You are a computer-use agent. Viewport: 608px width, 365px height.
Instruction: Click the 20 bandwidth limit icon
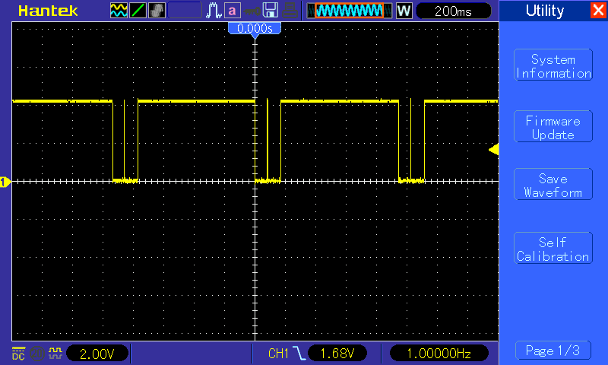coord(37,354)
